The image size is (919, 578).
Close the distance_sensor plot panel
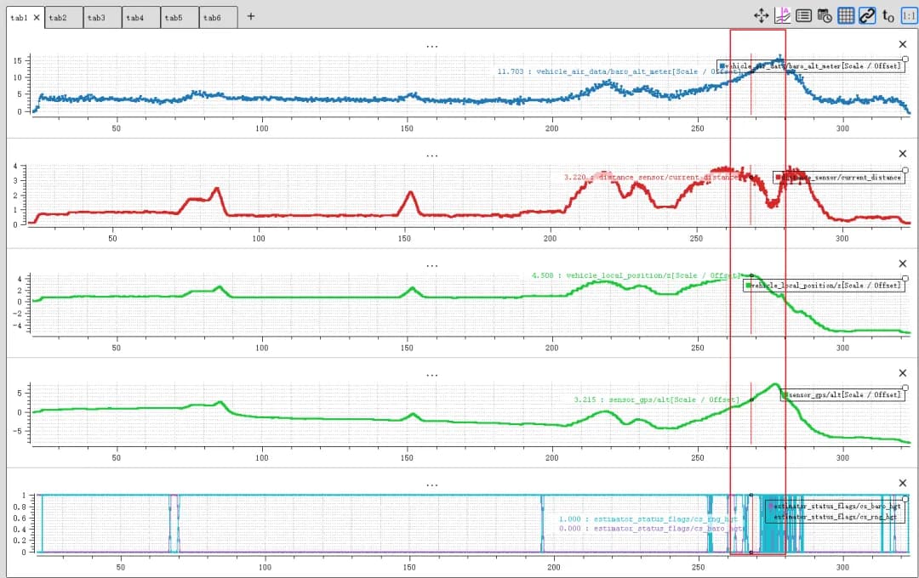(903, 154)
